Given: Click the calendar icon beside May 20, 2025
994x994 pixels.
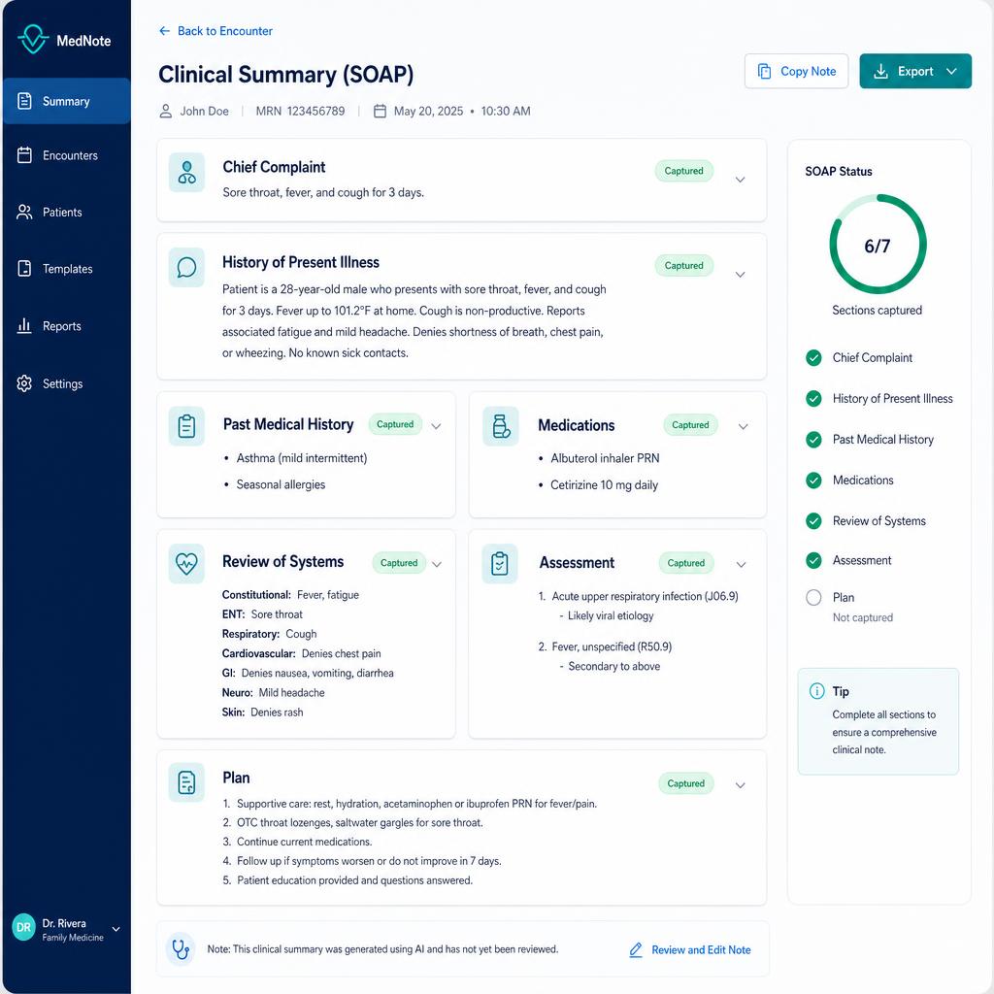Looking at the screenshot, I should click(380, 111).
